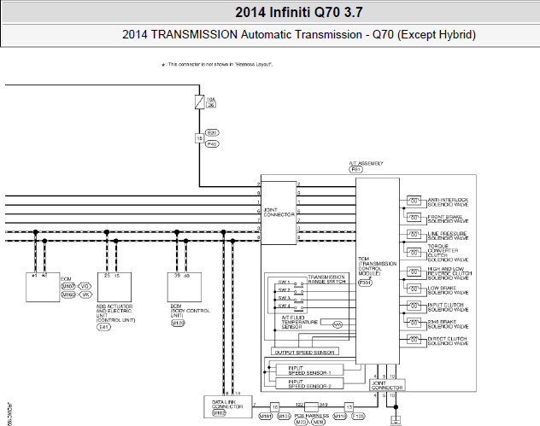
Task: Click the E41 connector bubble under ABS actuator
Action: point(103,327)
